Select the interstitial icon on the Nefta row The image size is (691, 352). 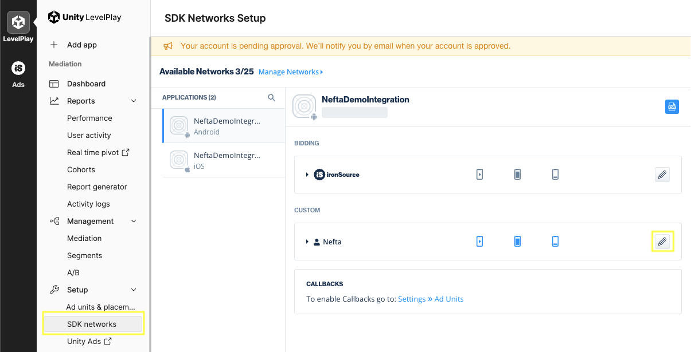point(517,241)
